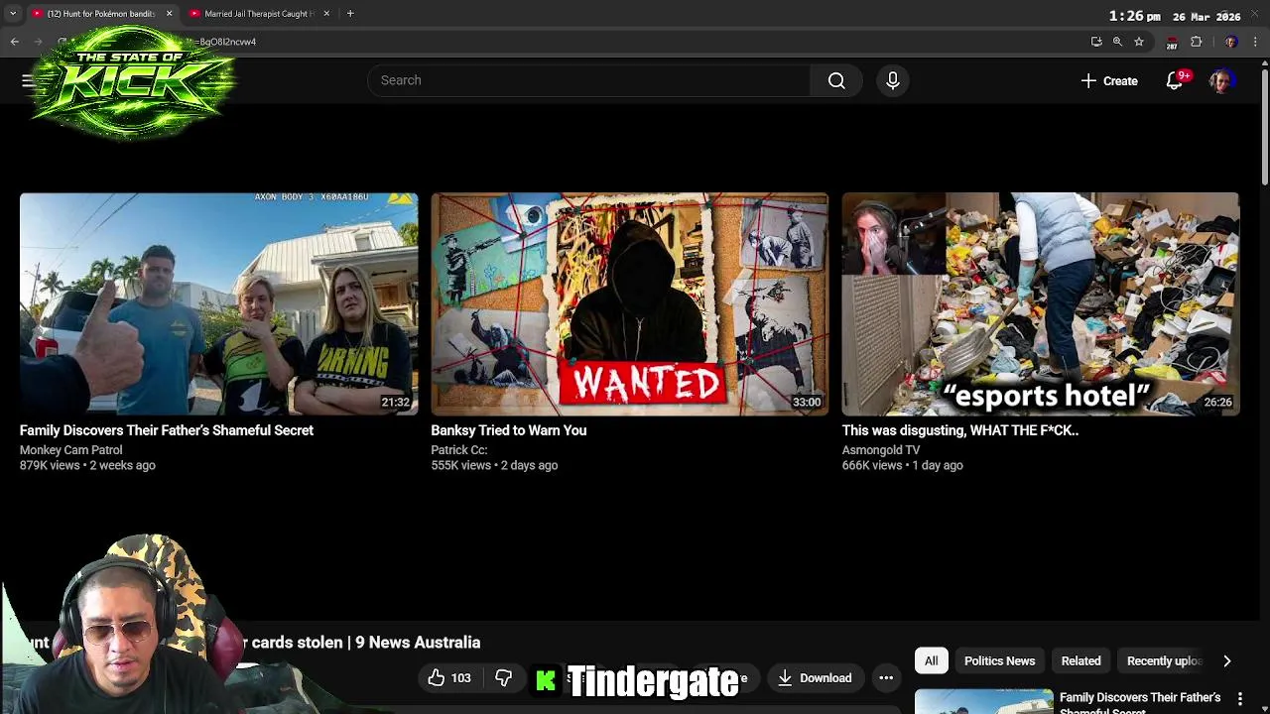Open the extension with the 287 badge
1270x714 pixels.
tap(1172, 42)
